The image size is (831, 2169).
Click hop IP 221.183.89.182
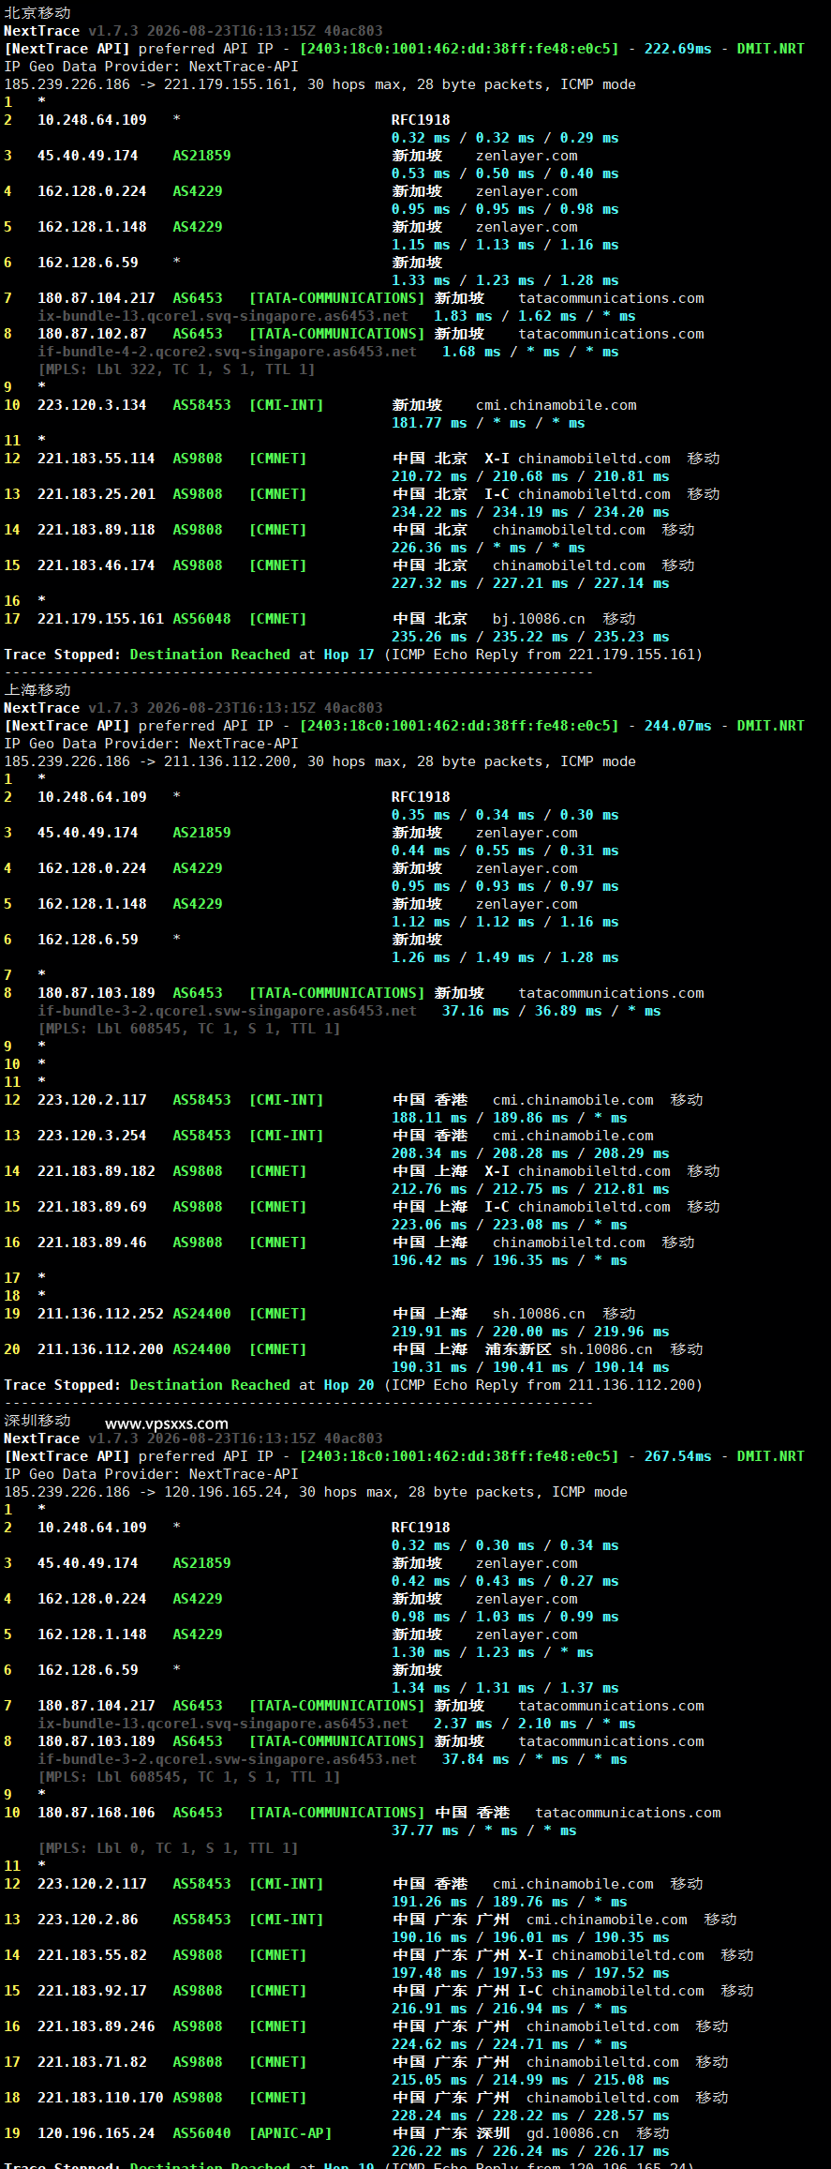(x=96, y=1171)
